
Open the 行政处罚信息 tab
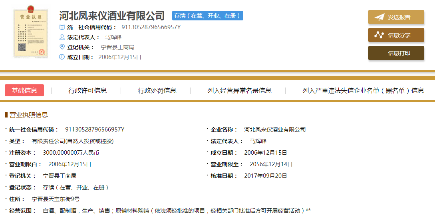tap(157, 90)
